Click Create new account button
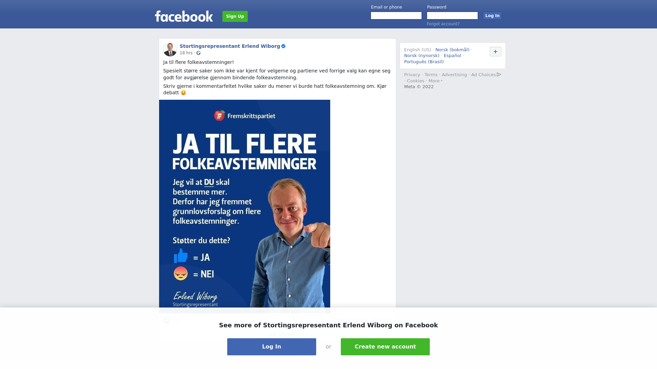 385,347
